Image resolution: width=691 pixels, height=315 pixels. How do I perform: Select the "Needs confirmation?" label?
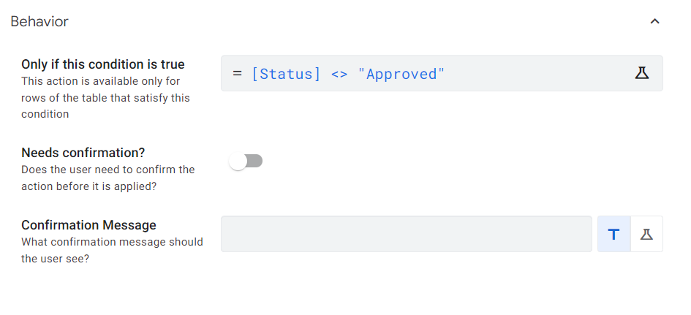(x=83, y=153)
